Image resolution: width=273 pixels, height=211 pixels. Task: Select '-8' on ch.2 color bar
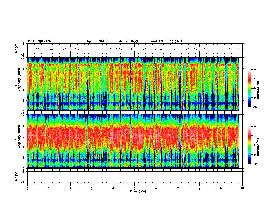[x=254, y=145]
